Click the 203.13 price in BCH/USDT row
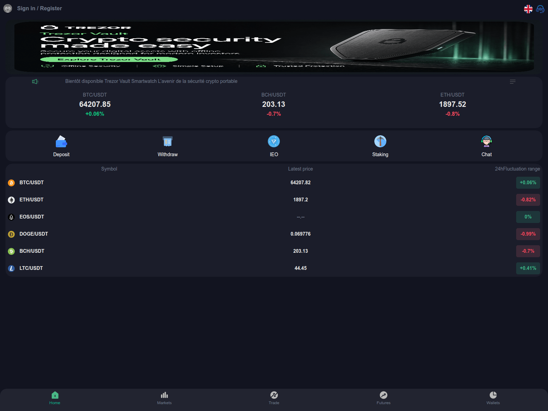This screenshot has height=411, width=548. click(300, 251)
